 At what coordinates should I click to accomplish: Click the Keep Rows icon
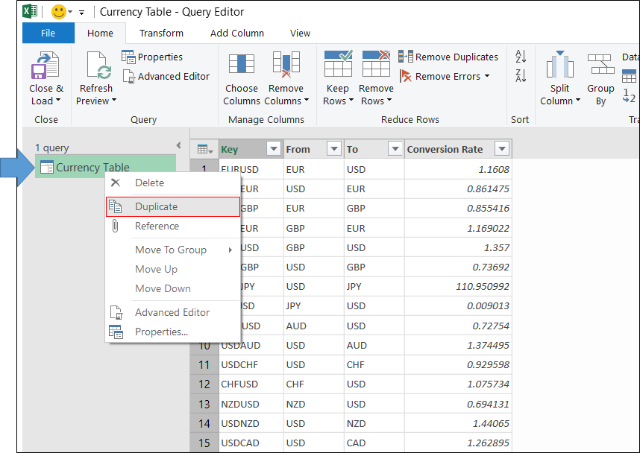pyautogui.click(x=338, y=63)
